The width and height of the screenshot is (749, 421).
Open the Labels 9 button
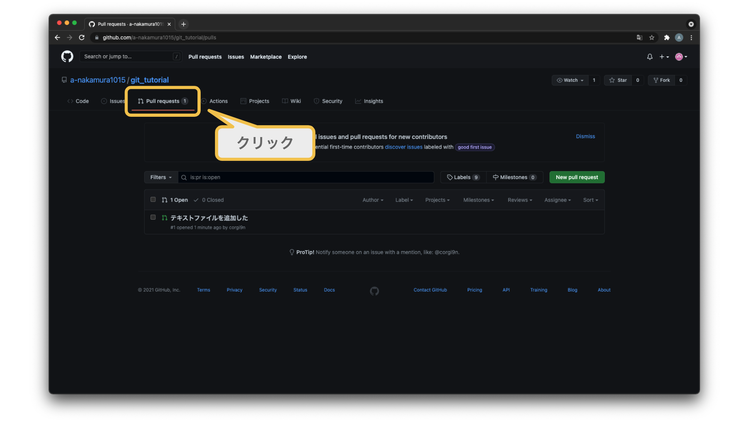coord(463,177)
